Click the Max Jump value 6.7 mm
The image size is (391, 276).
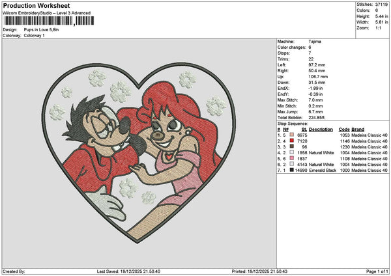[315, 112]
